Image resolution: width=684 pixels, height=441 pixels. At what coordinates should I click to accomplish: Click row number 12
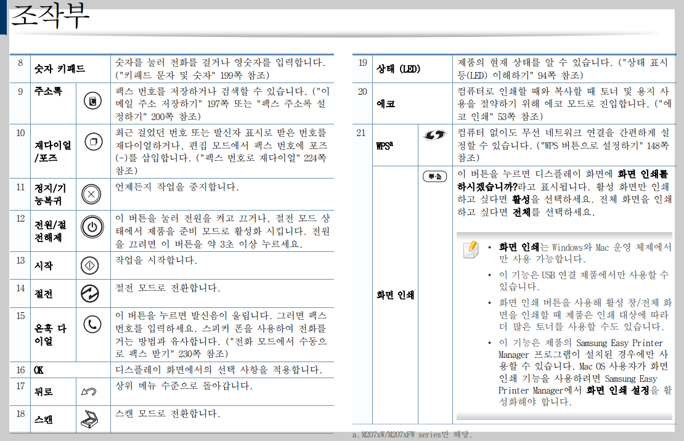click(20, 219)
